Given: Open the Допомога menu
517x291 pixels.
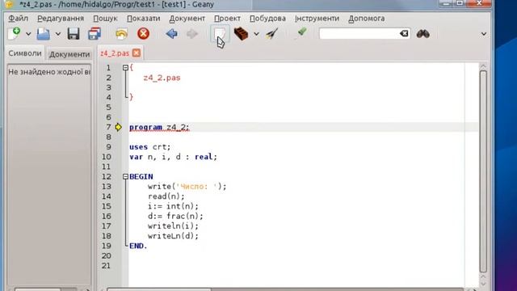Looking at the screenshot, I should point(366,19).
